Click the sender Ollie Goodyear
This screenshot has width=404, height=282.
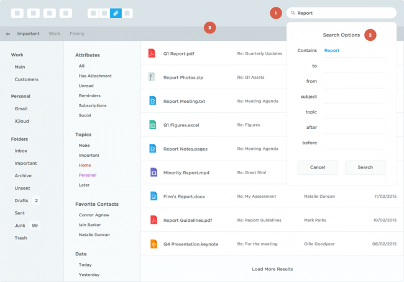tap(319, 244)
